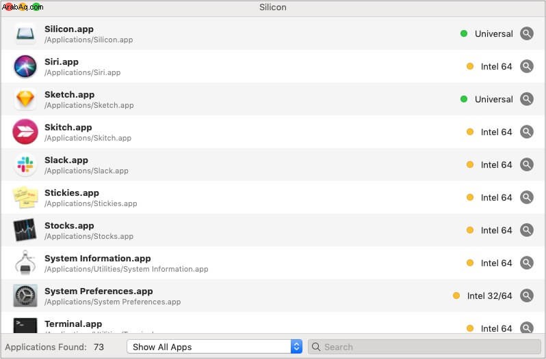Viewport: 546px width, 359px height.
Task: Select the System Information.app name text
Action: 97,258
